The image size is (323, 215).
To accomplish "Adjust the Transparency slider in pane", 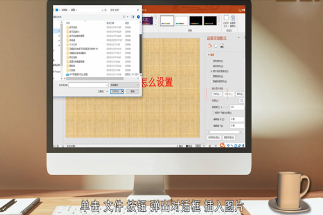I will (224, 107).
